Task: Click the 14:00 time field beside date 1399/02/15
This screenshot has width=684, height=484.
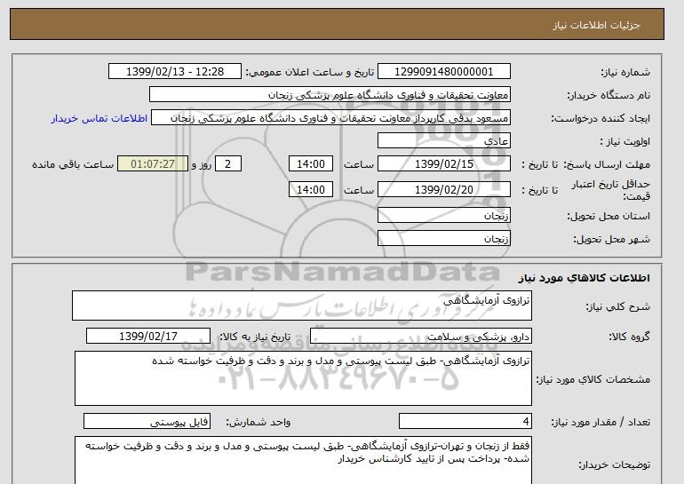Action: [311, 164]
